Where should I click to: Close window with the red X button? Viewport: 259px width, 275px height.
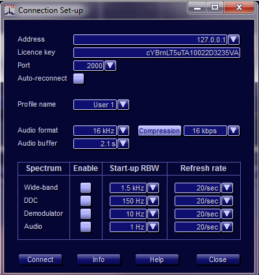coord(239,8)
